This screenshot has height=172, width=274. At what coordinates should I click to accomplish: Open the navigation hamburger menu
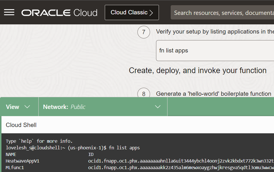point(10,12)
